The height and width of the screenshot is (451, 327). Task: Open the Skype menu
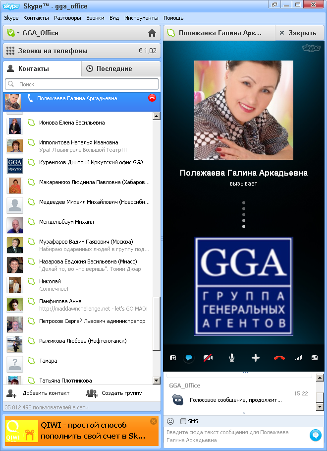pyautogui.click(x=11, y=18)
